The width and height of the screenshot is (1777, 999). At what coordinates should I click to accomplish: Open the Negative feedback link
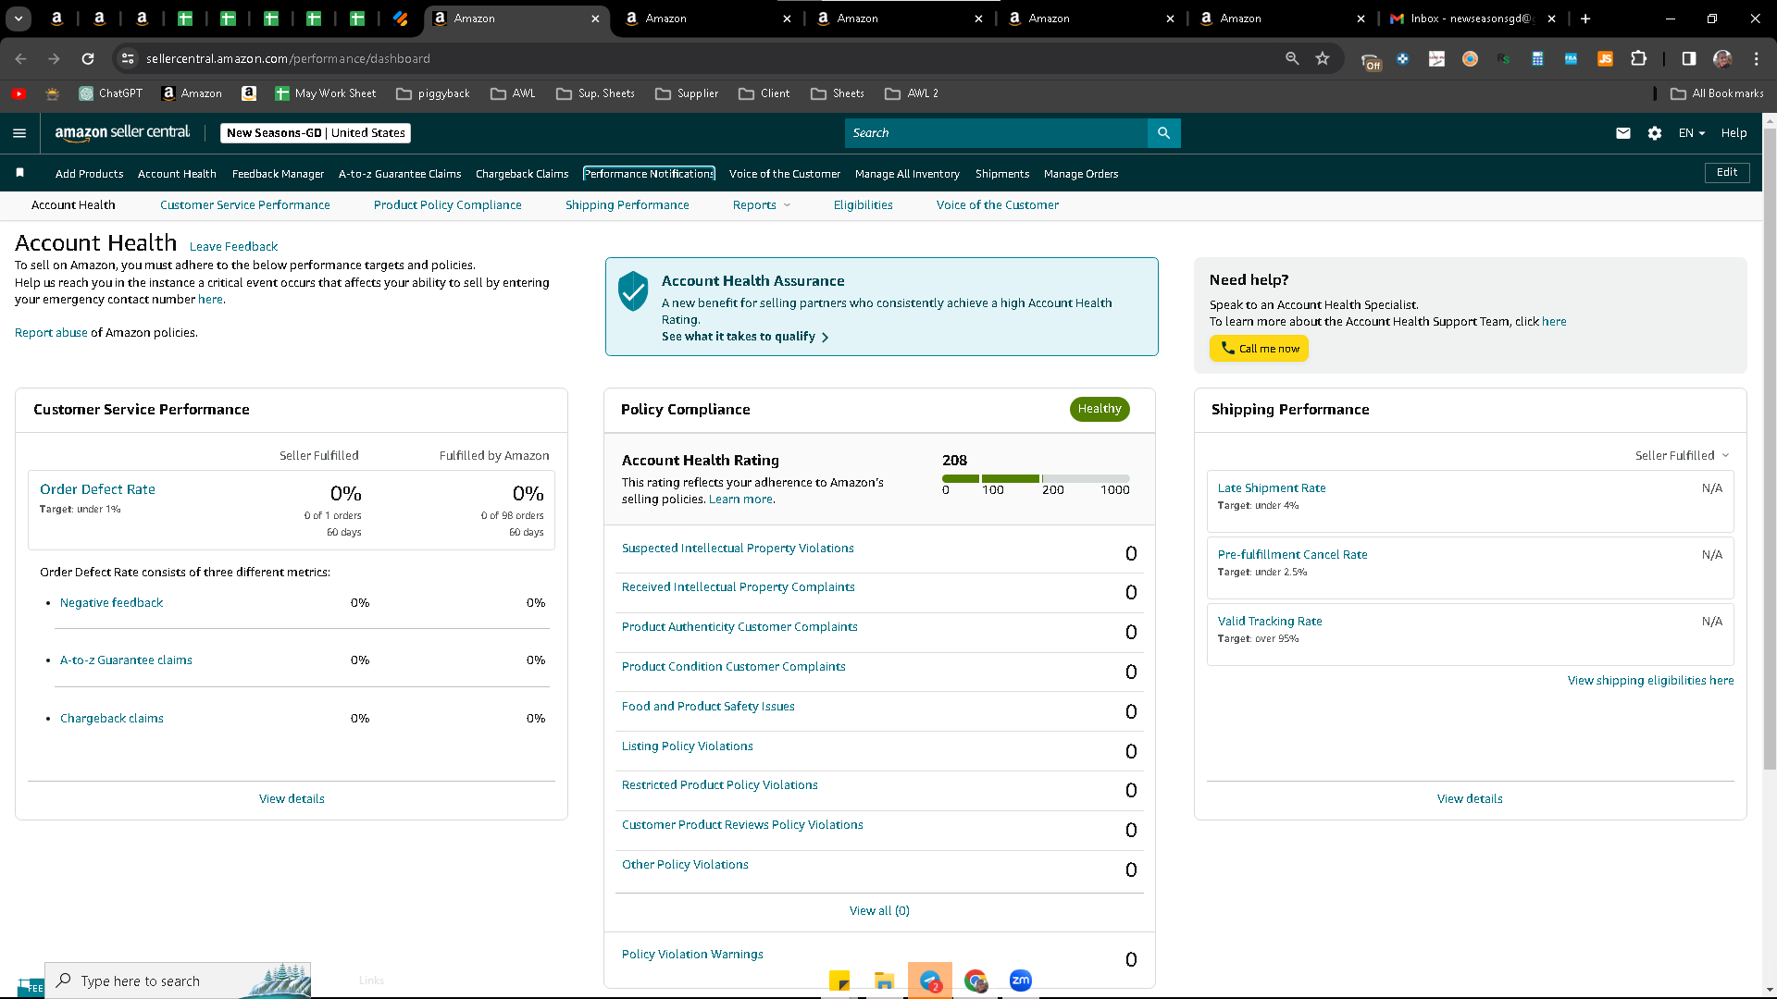111,603
